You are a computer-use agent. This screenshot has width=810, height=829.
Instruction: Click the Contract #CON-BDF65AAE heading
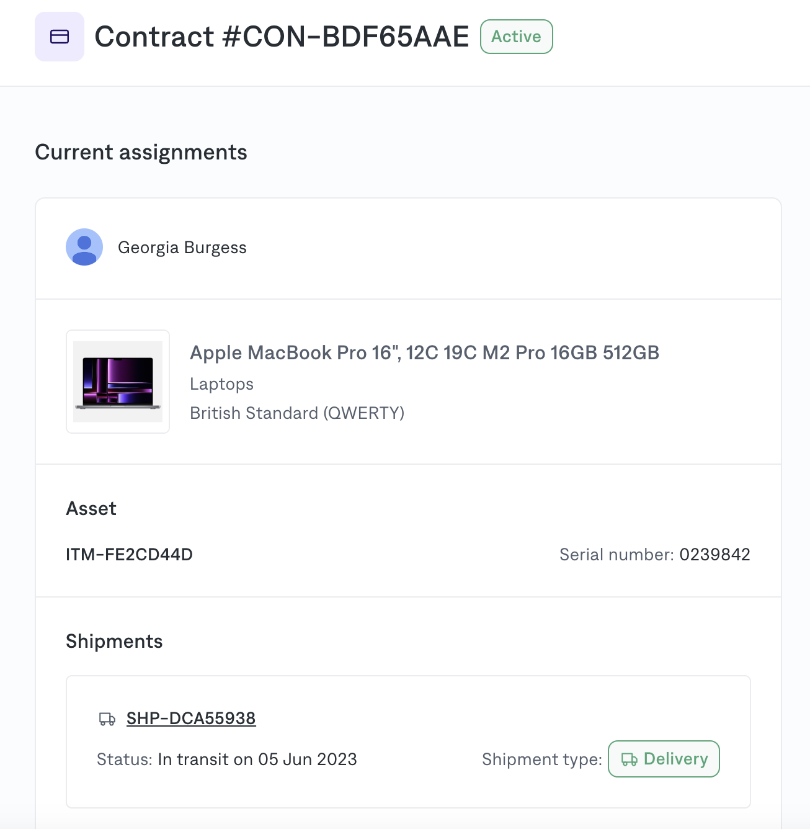coord(282,37)
